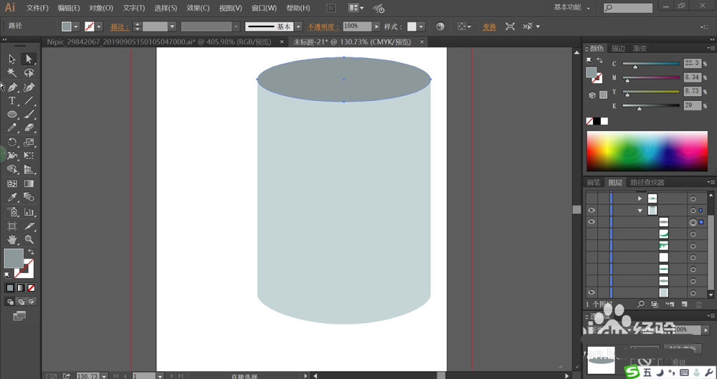This screenshot has width=717, height=379.
Task: Open the 文件(F) menu
Action: tap(37, 8)
